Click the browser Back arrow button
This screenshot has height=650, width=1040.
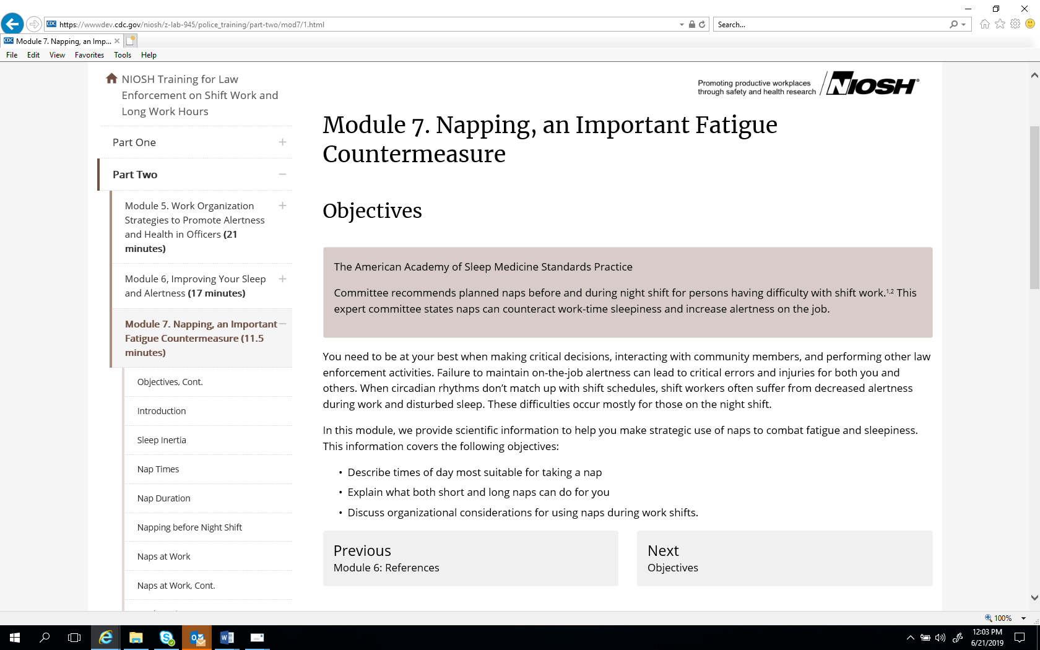coord(12,24)
